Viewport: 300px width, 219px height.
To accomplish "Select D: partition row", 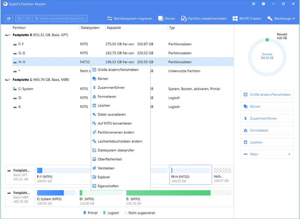I will click(x=123, y=98).
